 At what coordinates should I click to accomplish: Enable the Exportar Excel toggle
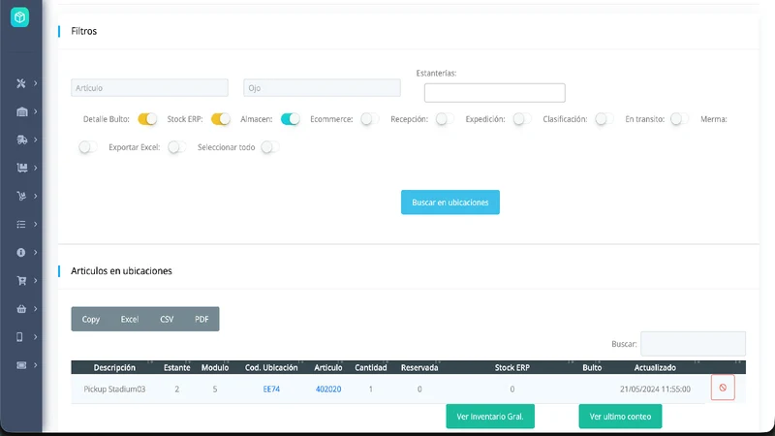[x=177, y=147]
